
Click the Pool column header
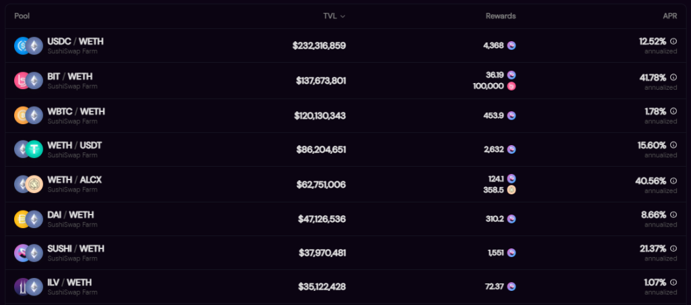tap(22, 16)
